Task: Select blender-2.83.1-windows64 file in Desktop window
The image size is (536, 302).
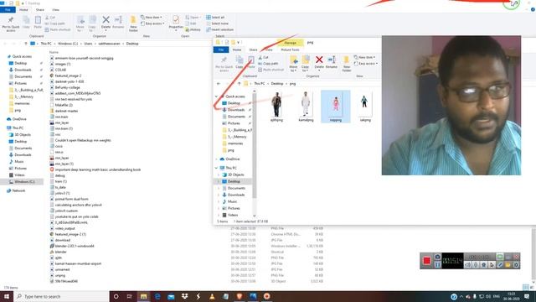Action: 75,246
